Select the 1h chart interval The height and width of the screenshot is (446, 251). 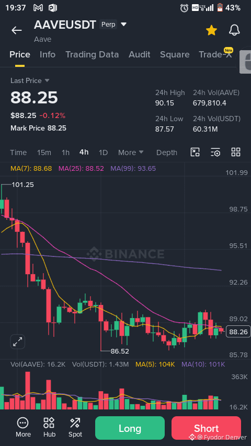[x=65, y=152]
